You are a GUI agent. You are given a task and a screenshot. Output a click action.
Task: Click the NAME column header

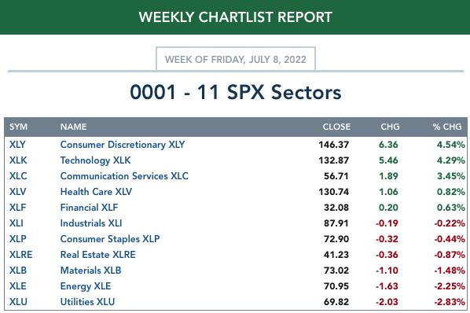coord(73,127)
